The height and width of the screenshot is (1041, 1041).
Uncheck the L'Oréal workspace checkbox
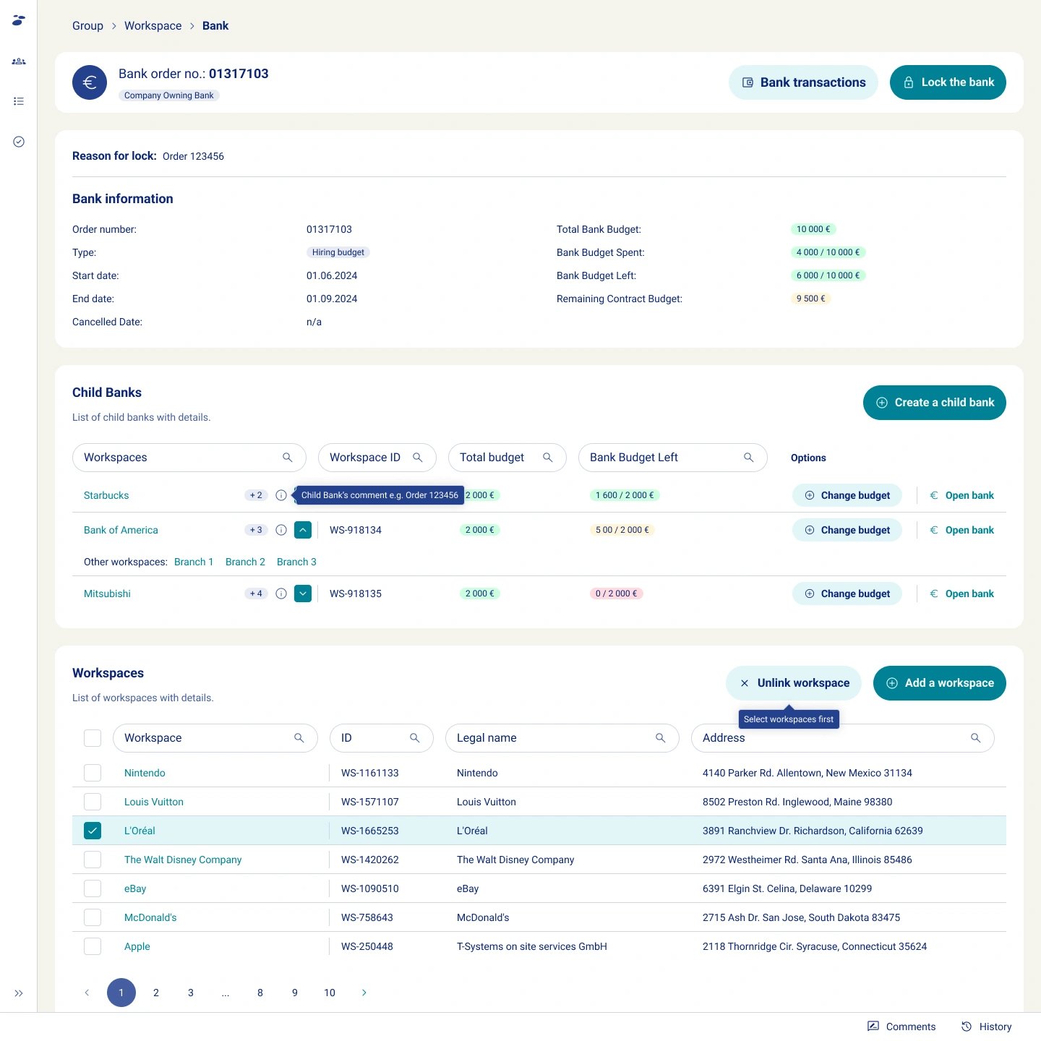pyautogui.click(x=93, y=831)
